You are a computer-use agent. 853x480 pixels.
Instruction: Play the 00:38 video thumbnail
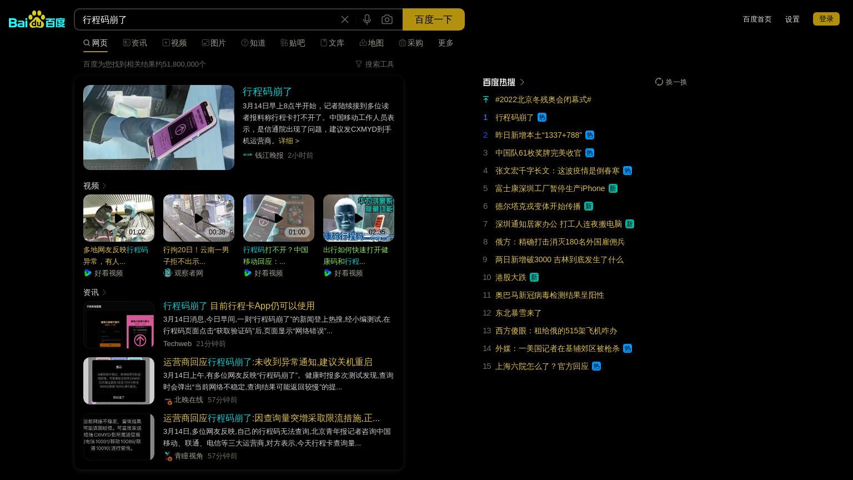click(199, 218)
